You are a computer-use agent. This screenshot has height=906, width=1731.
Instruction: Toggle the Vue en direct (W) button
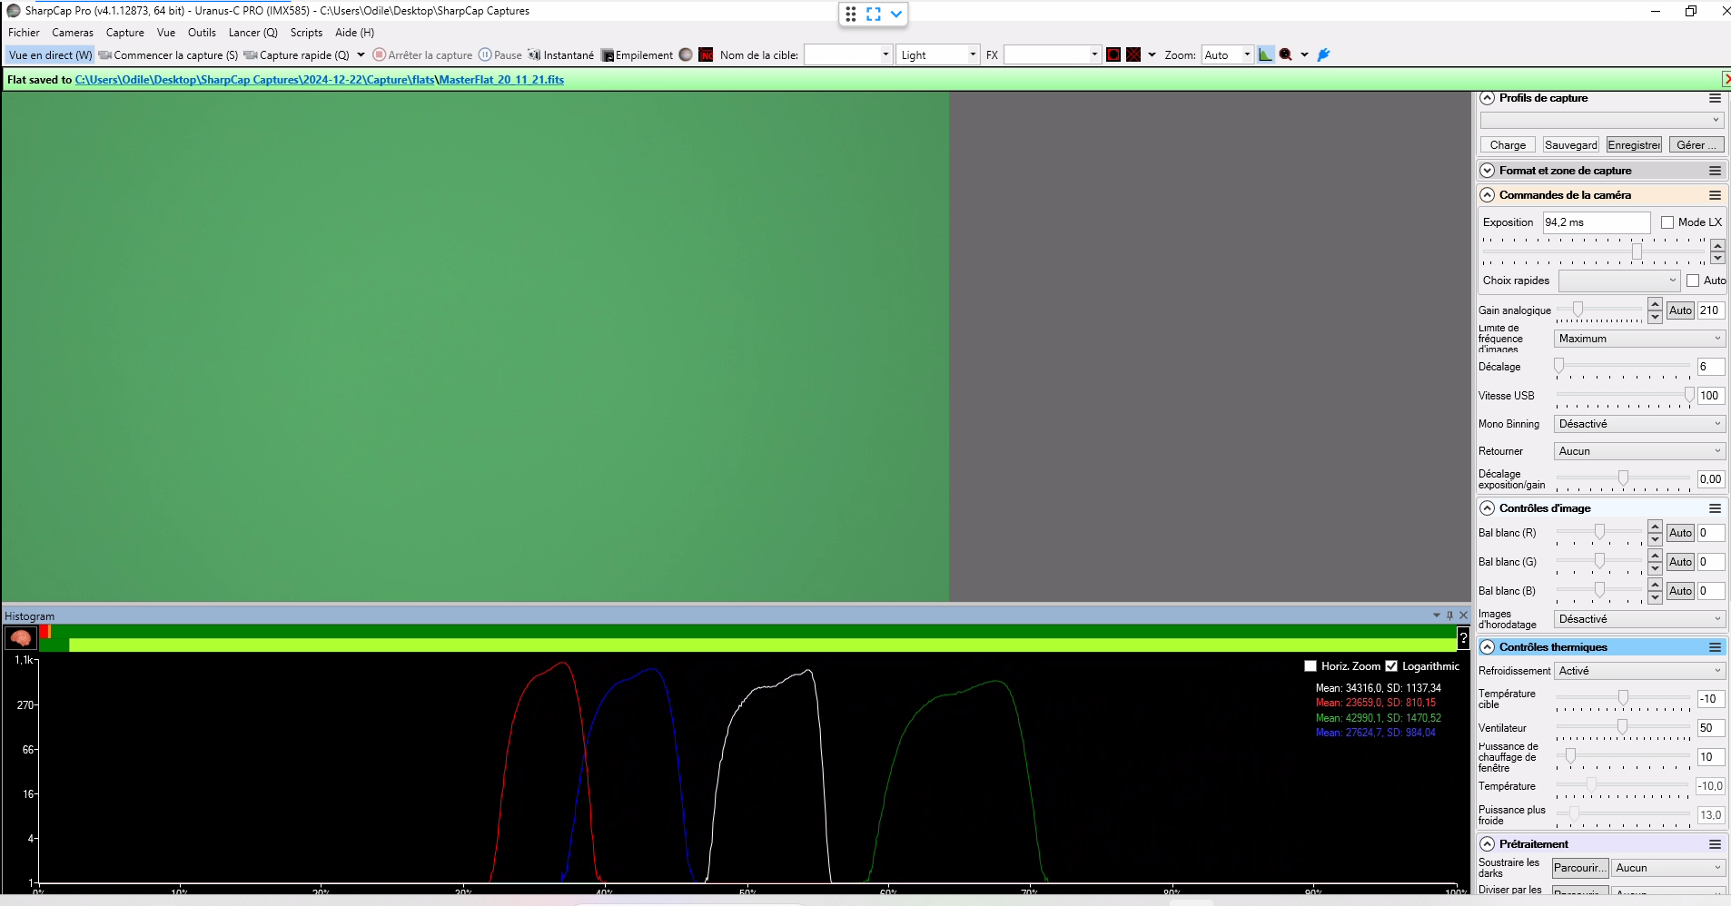pyautogui.click(x=50, y=55)
